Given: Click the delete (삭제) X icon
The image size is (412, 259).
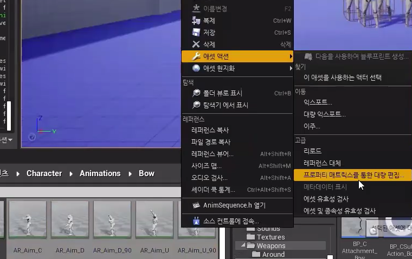Looking at the screenshot, I should pos(196,44).
